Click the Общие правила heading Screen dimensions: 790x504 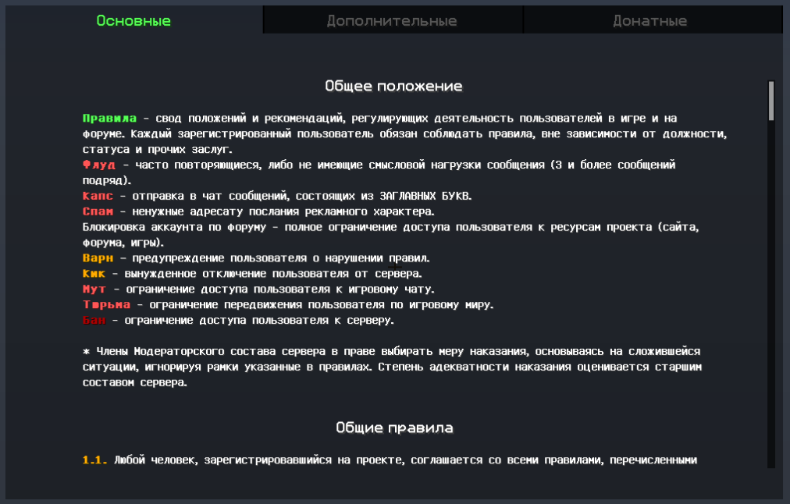(394, 428)
